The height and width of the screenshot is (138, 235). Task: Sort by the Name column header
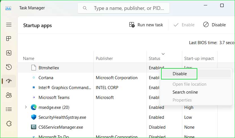pyautogui.click(x=29, y=59)
